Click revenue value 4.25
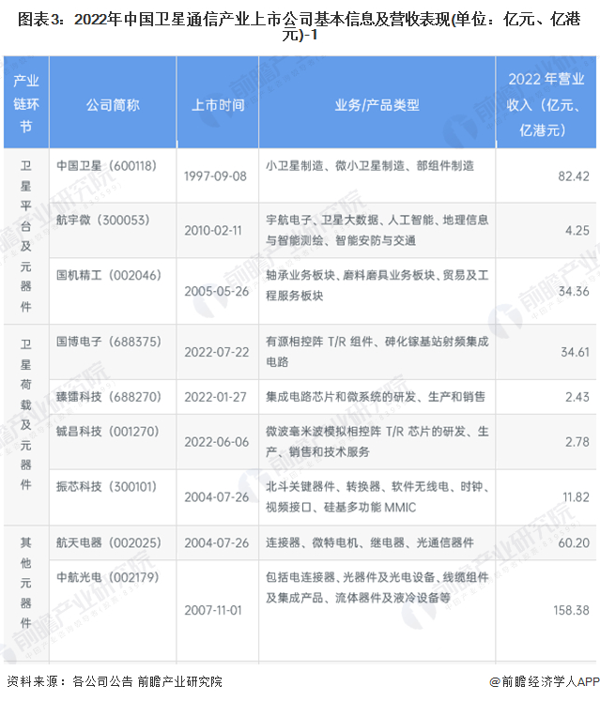This screenshot has height=701, width=600. (x=577, y=231)
